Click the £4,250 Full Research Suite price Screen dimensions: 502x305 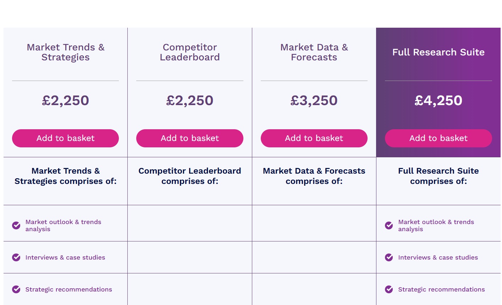pos(438,100)
